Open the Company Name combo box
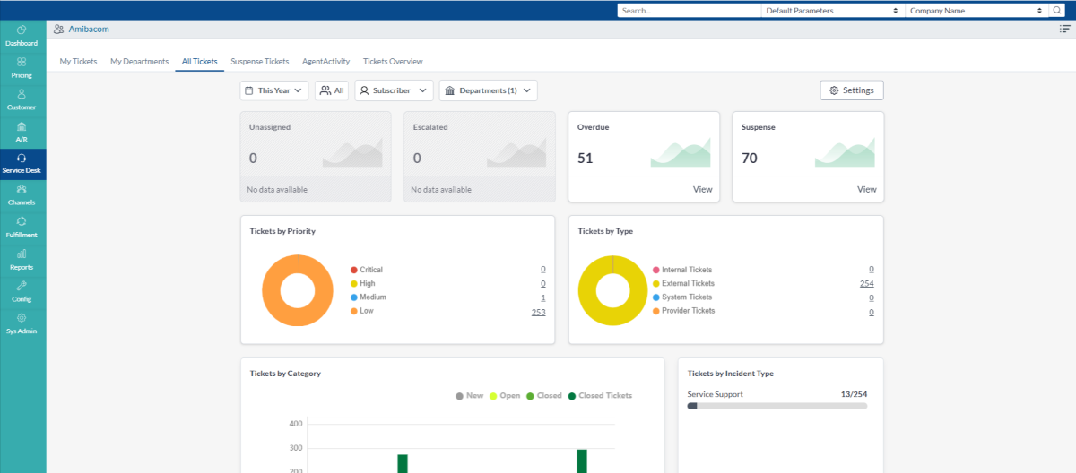Screen dimensions: 1076x473 (976, 11)
